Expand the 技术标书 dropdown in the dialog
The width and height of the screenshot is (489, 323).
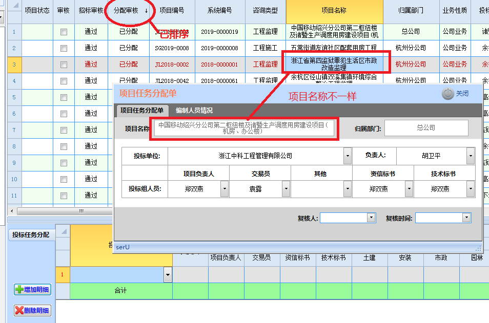click(x=471, y=189)
